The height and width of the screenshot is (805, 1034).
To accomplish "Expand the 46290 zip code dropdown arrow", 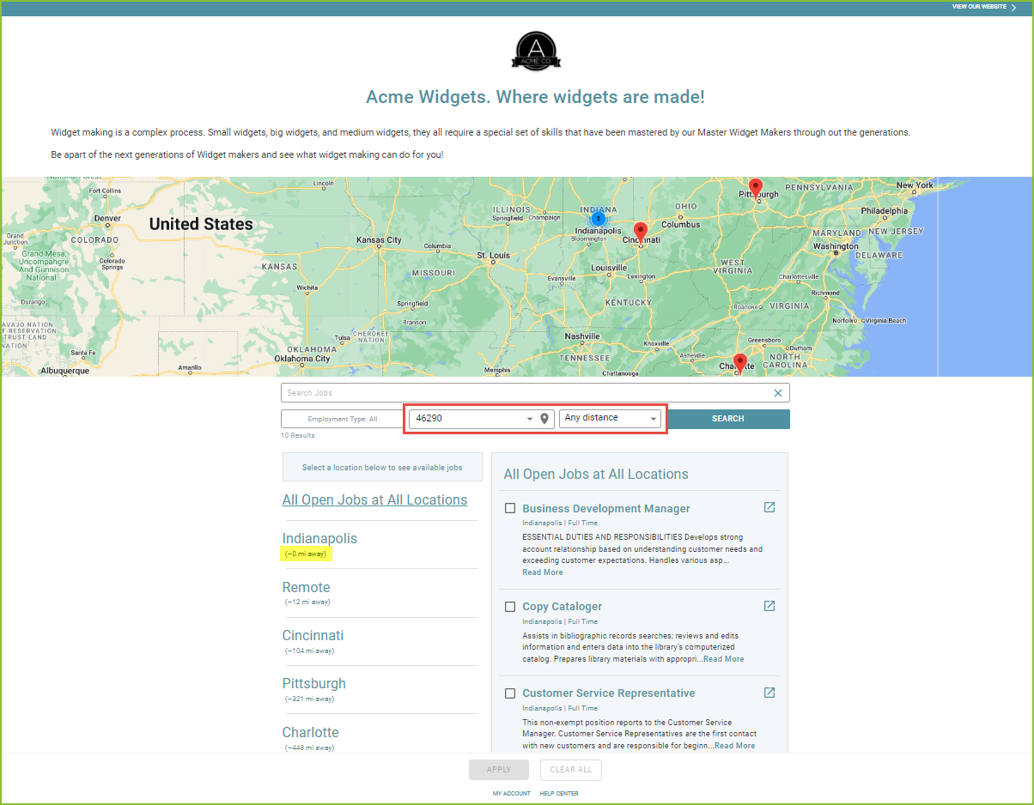I will pyautogui.click(x=530, y=420).
